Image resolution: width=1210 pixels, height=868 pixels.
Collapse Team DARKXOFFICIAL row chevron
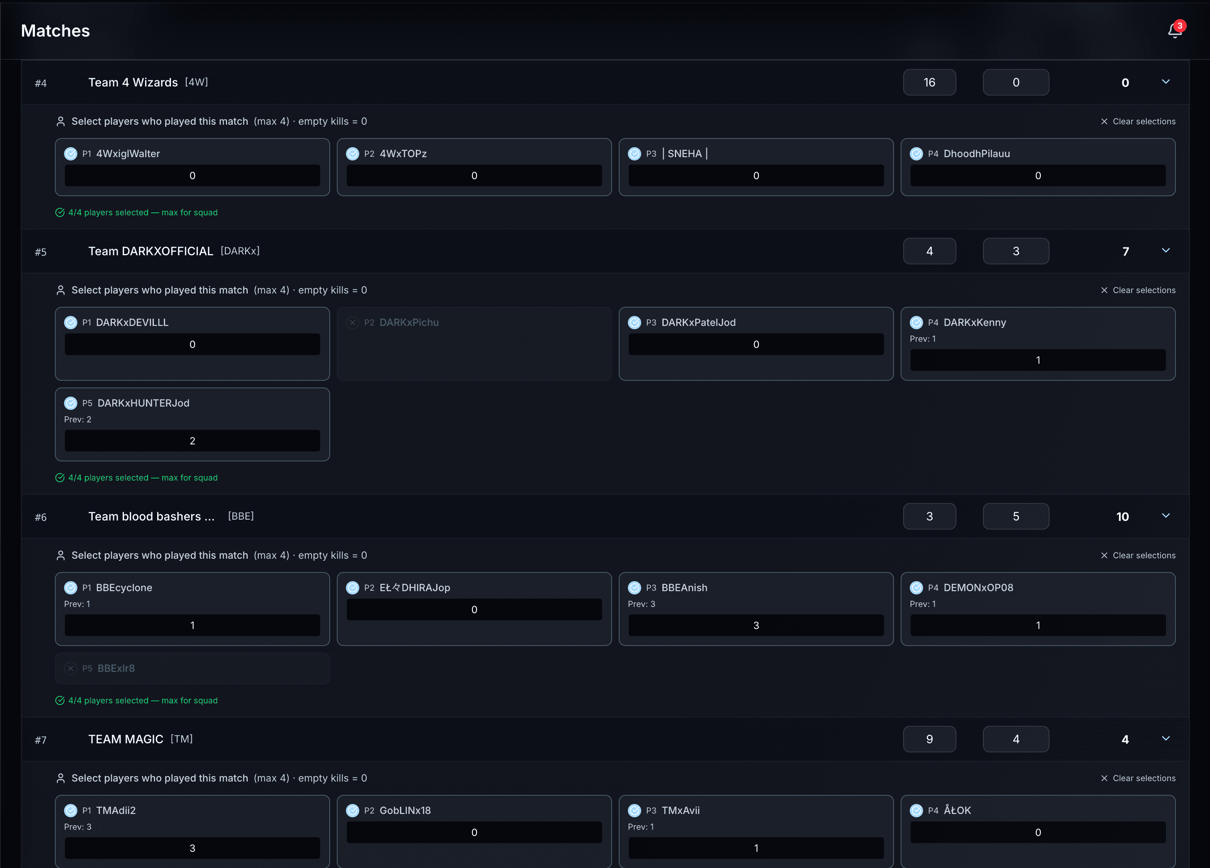[x=1166, y=250]
